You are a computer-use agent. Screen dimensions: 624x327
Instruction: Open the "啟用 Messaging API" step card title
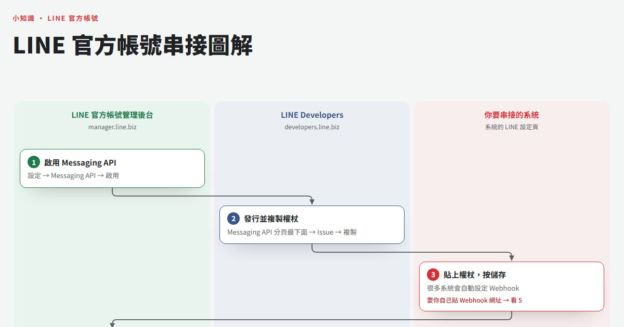80,162
